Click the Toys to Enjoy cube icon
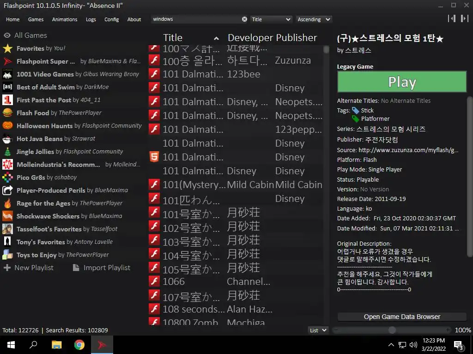The height and width of the screenshot is (354, 473). point(7,254)
